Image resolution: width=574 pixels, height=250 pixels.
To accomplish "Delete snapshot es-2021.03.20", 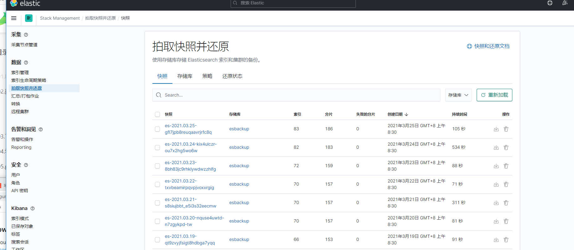I will tap(506, 221).
